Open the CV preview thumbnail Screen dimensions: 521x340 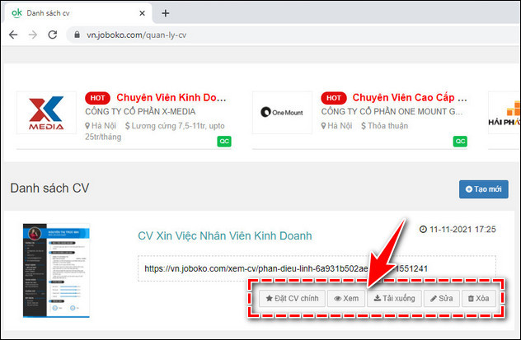56,270
